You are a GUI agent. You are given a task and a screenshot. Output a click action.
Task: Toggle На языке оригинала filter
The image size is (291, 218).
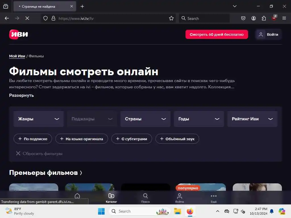click(82, 139)
